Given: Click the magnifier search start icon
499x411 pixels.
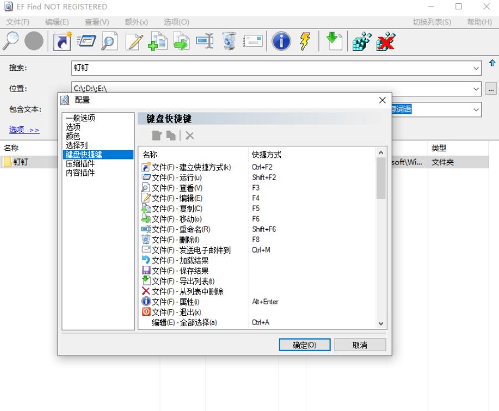Looking at the screenshot, I should pos(11,41).
